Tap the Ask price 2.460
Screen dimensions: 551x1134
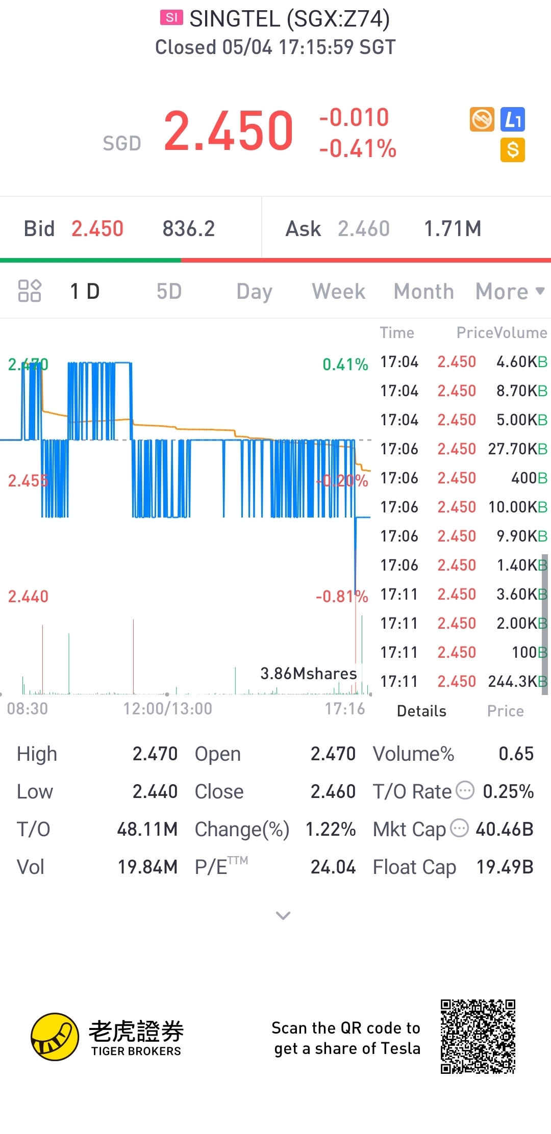(x=364, y=228)
